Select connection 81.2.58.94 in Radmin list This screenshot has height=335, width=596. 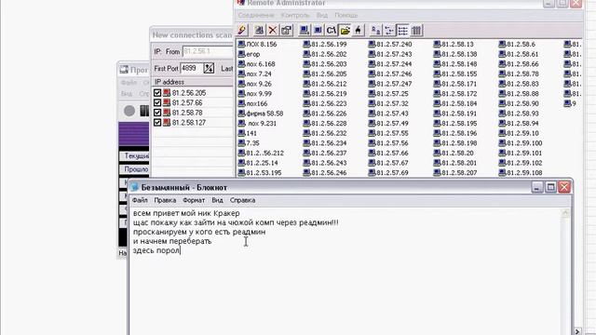pos(519,123)
